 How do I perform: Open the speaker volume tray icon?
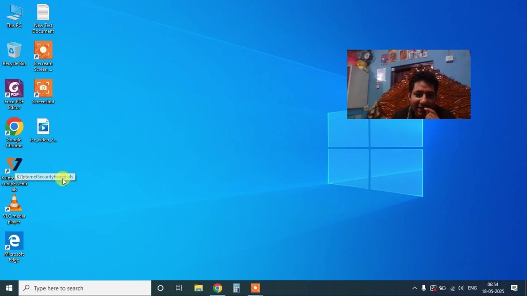point(461,288)
